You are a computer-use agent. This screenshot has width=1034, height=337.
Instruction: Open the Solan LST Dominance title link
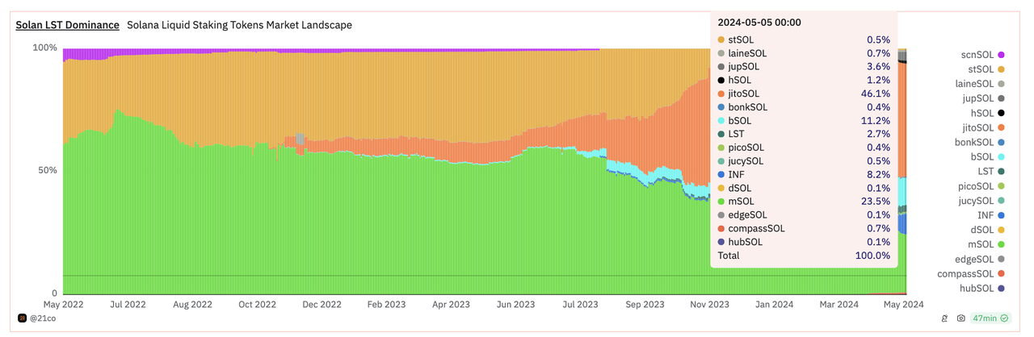point(67,25)
